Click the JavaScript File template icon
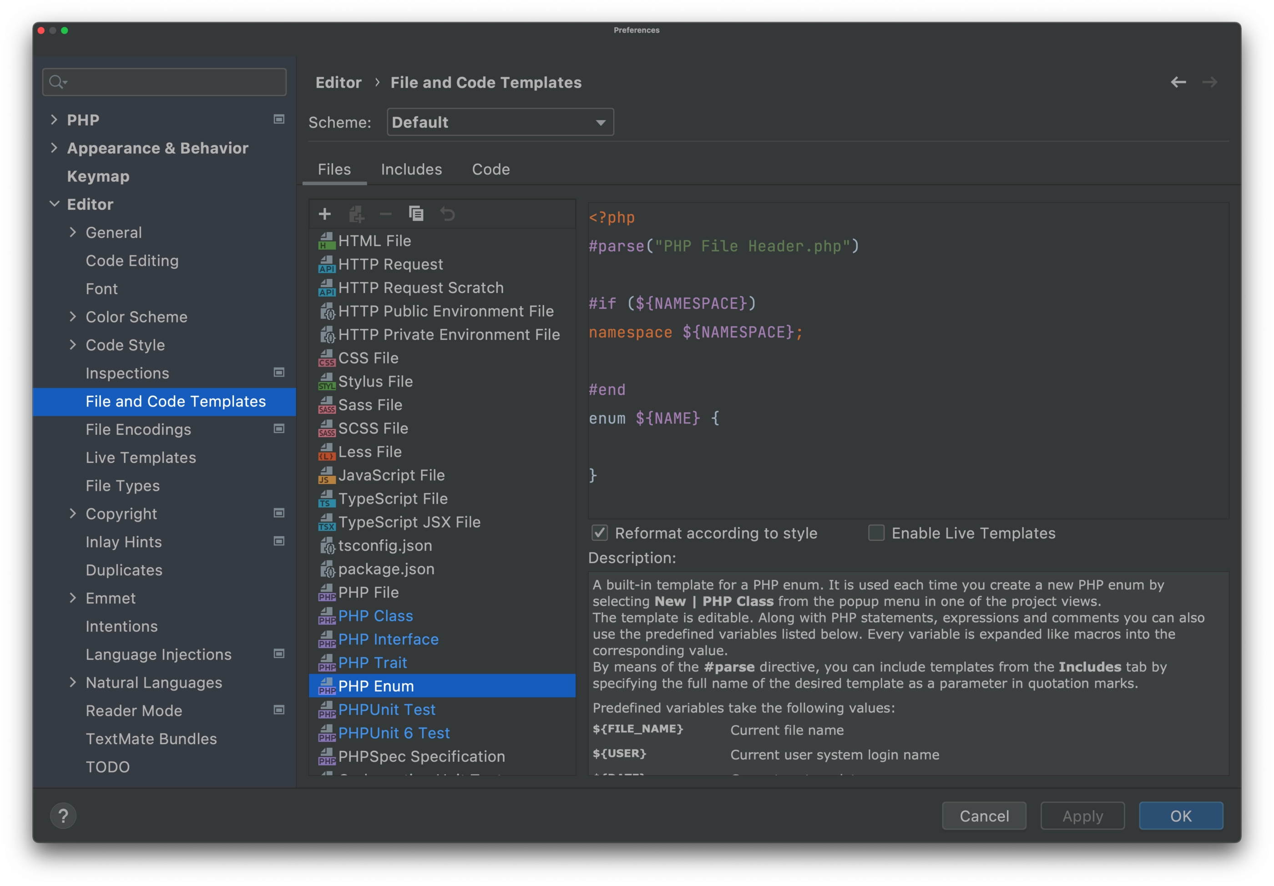Screen dimensions: 1274x886 [327, 475]
